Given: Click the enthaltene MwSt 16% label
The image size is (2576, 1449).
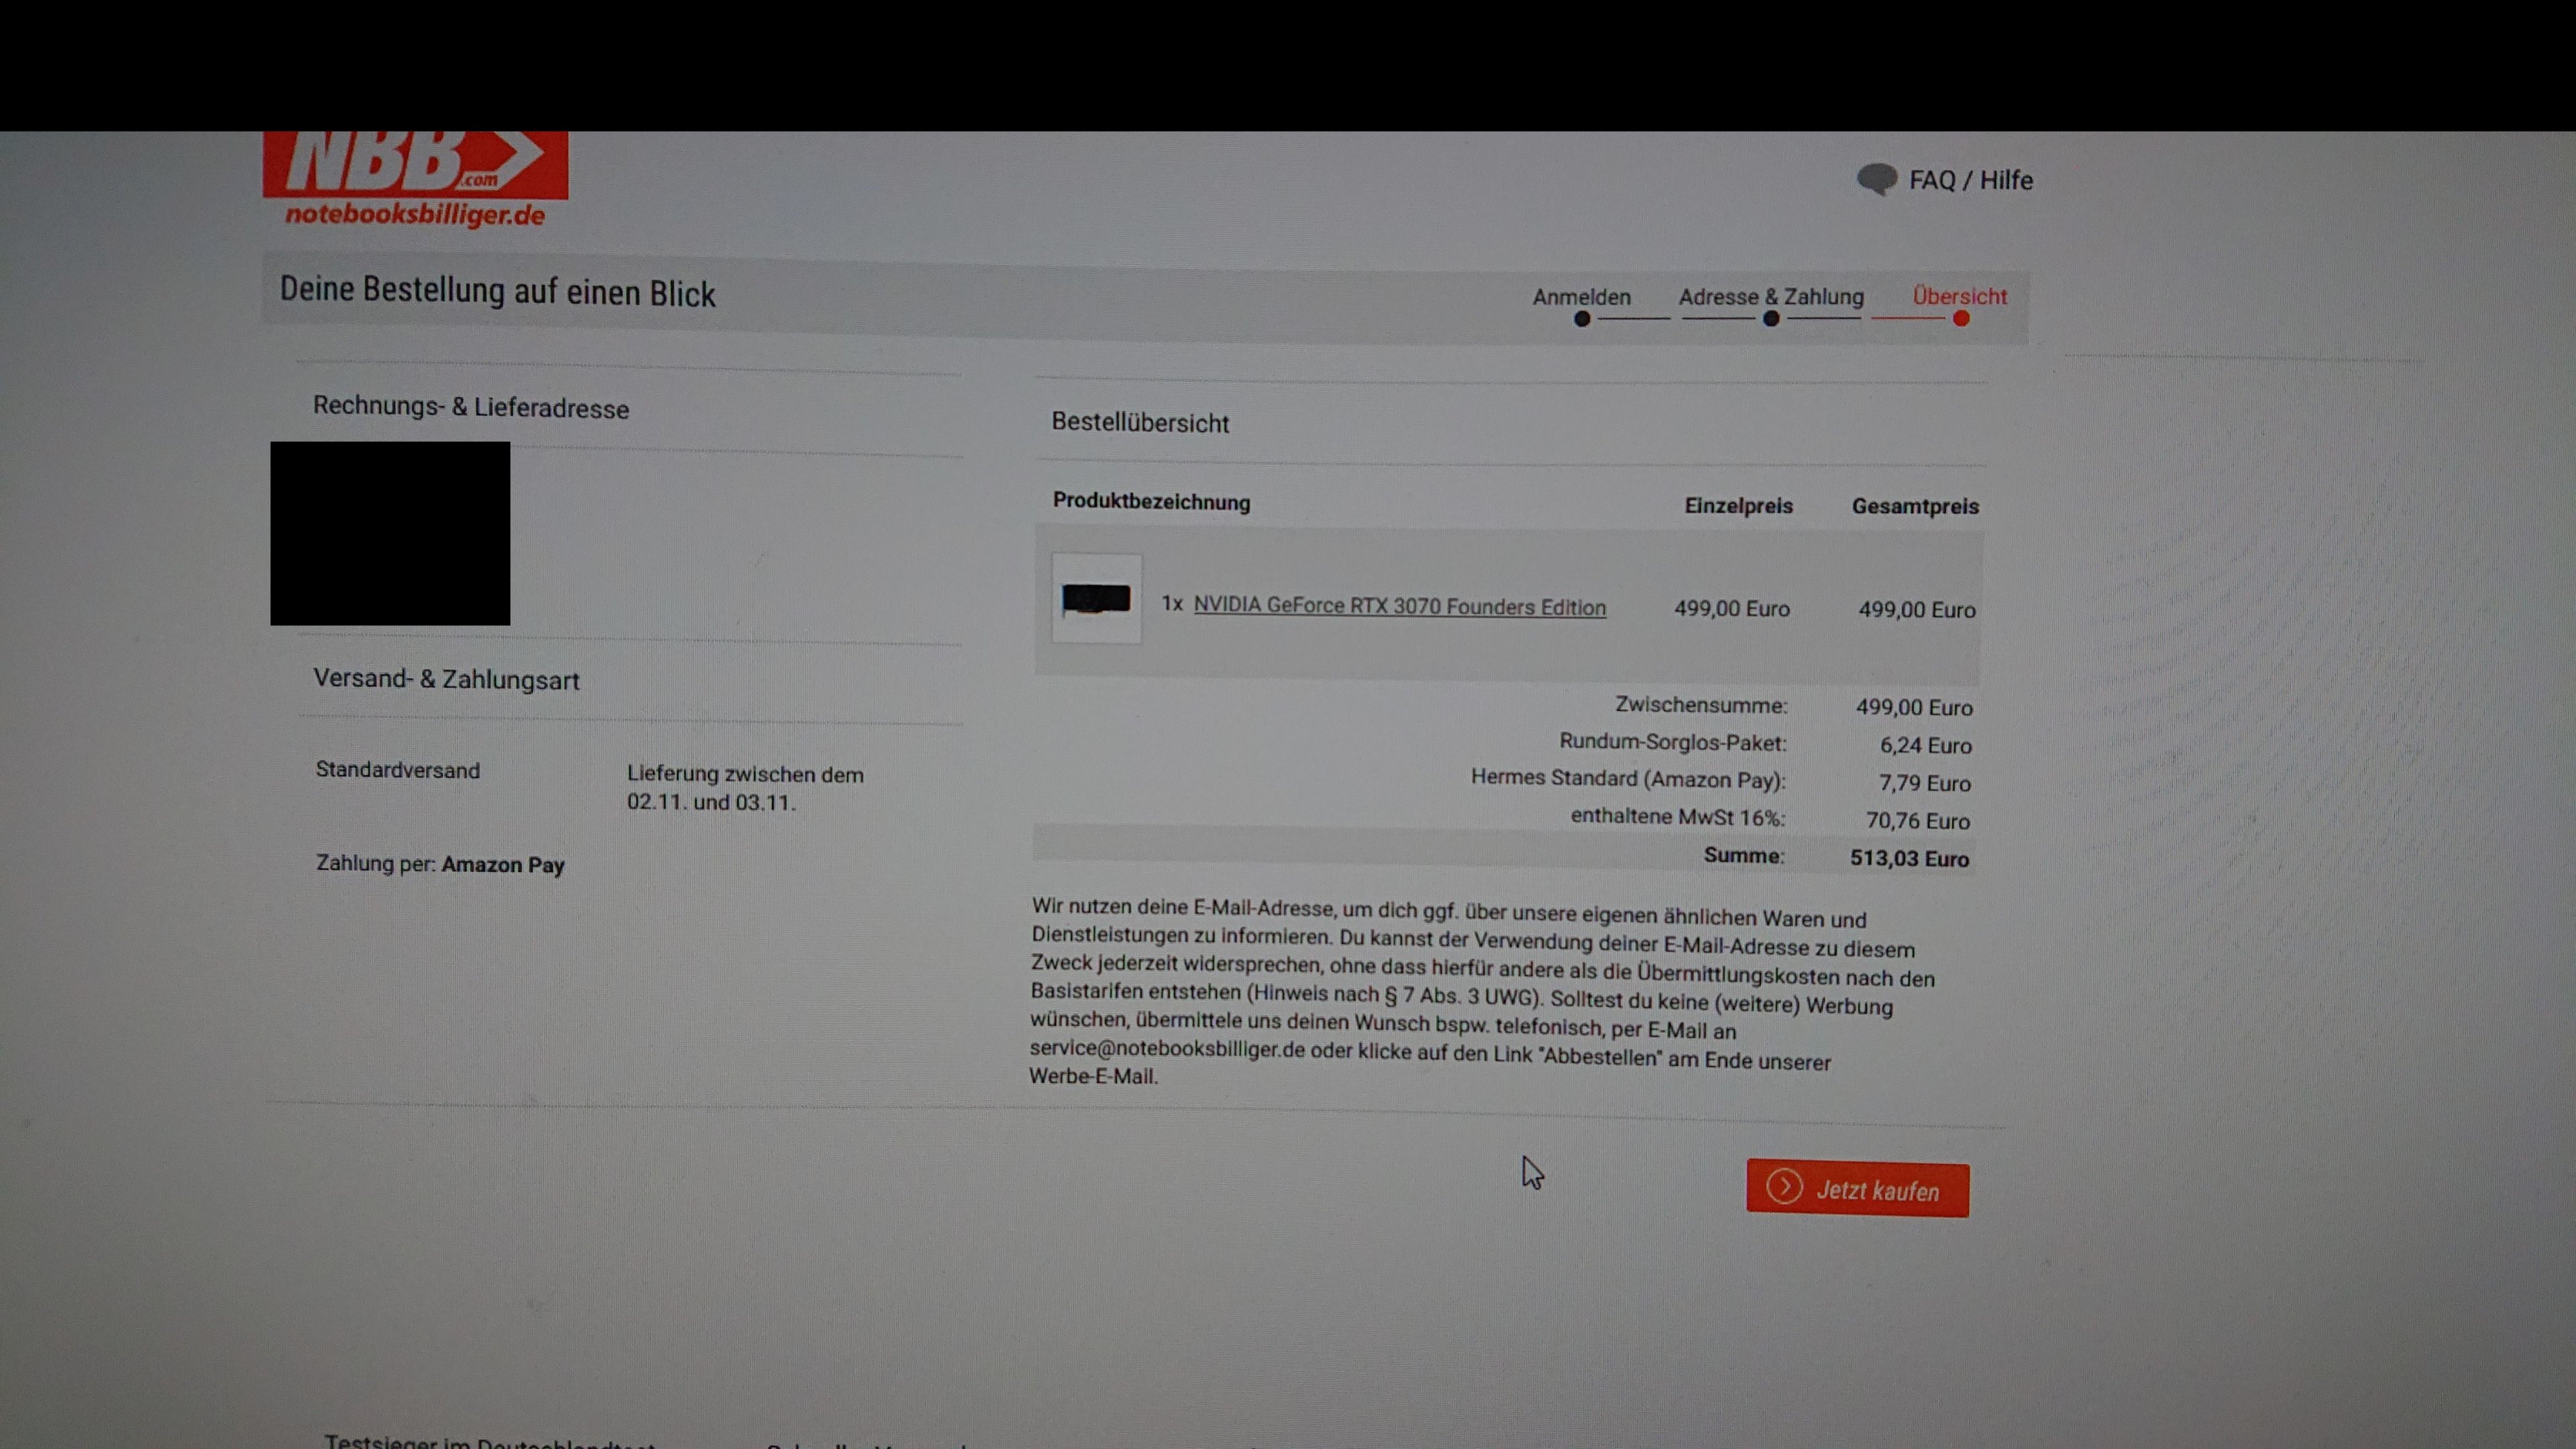Looking at the screenshot, I should coord(1678,817).
